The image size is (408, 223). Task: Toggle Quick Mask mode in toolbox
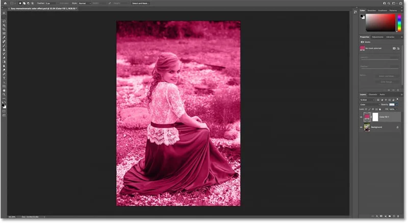pos(4,111)
